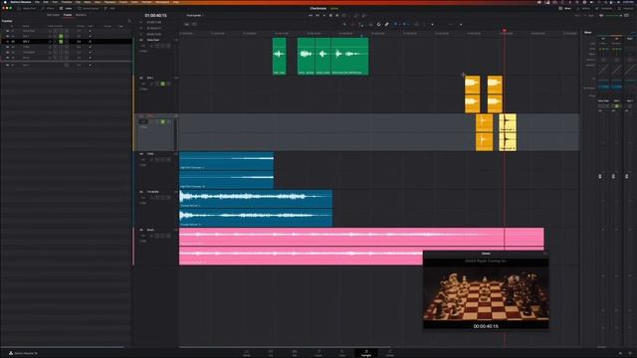The width and height of the screenshot is (637, 358).
Task: Mute the Thunder track from its header
Action: pos(168,198)
